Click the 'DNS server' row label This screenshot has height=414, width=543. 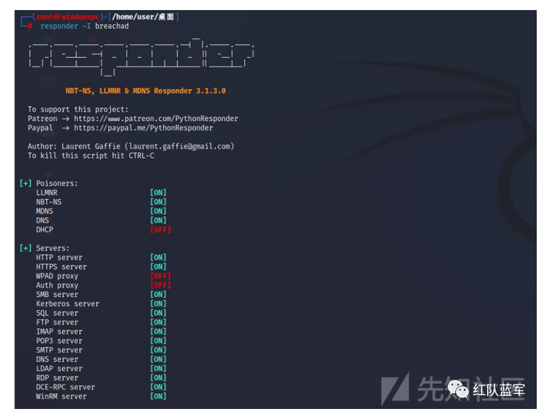click(x=57, y=359)
